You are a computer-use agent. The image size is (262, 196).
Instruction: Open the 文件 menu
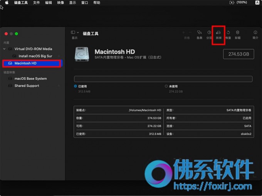(36, 3)
